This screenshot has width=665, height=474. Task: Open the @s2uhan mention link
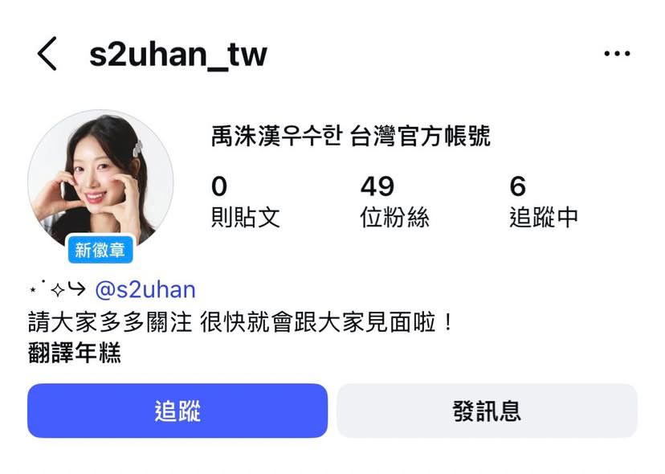point(145,290)
